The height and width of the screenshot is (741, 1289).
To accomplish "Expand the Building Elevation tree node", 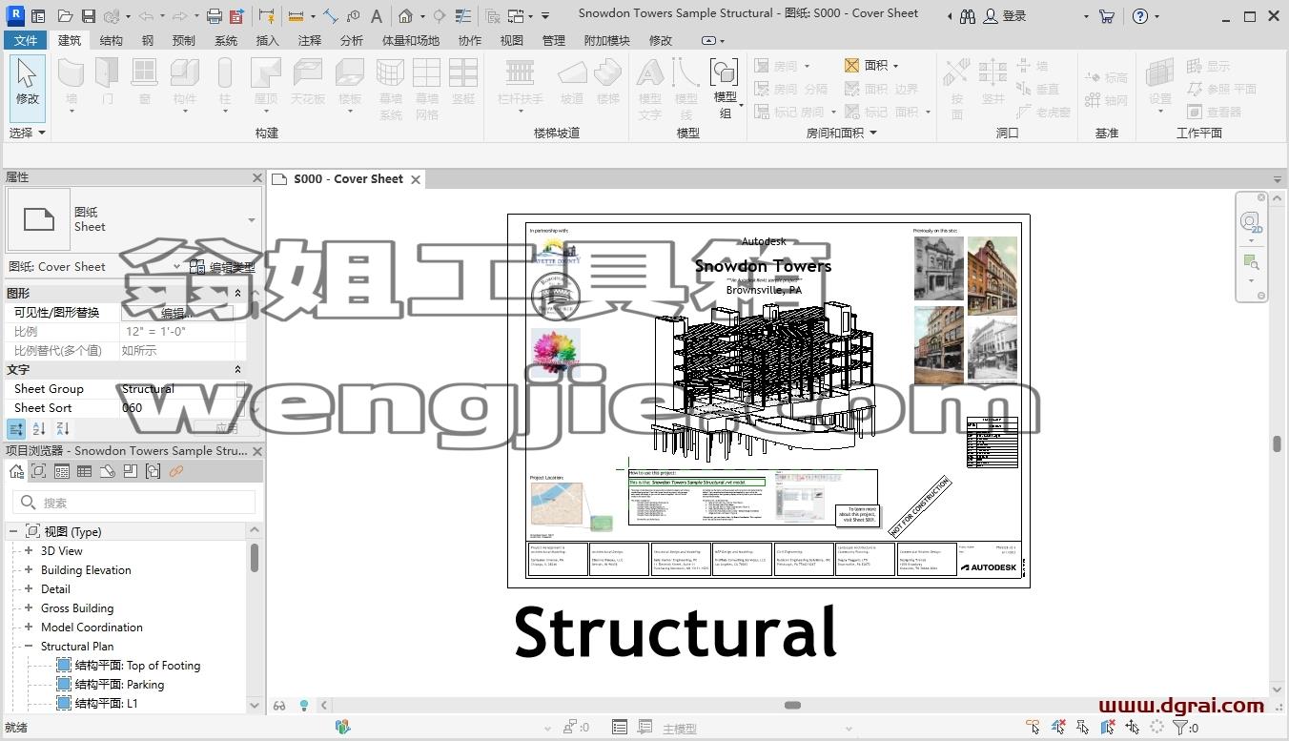I will [x=29, y=569].
